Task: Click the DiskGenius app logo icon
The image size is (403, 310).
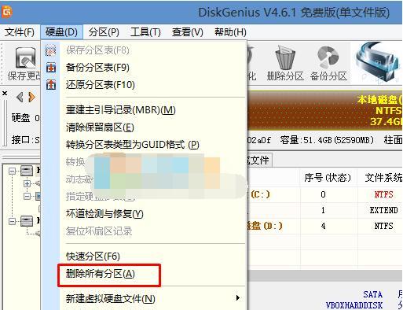Action: 6,12
